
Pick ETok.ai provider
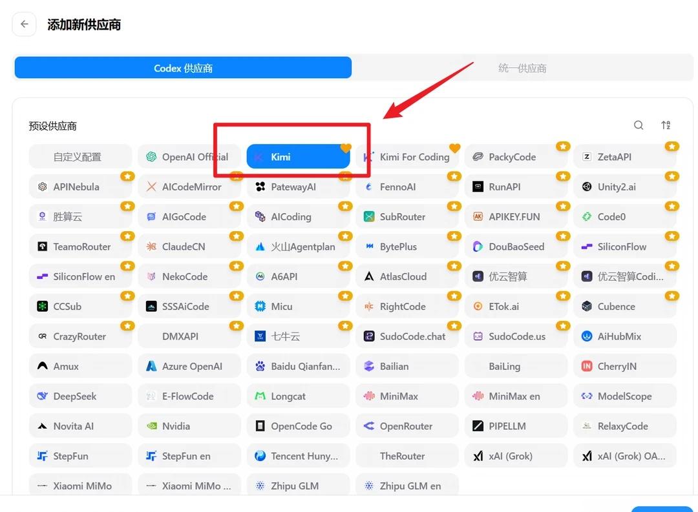516,306
